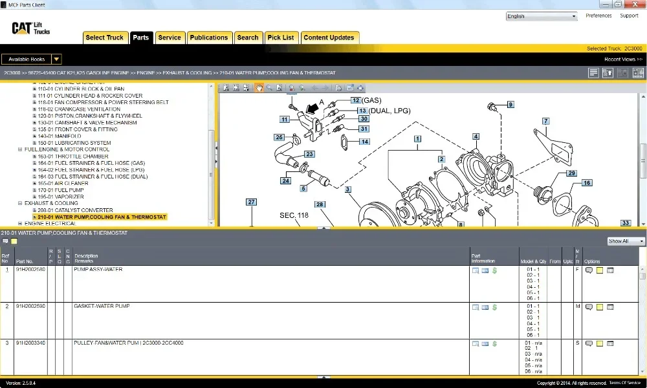The image size is (647, 388).
Task: Click the fit-to-window arrows icon in diagram toolbar
Action: coord(360,88)
